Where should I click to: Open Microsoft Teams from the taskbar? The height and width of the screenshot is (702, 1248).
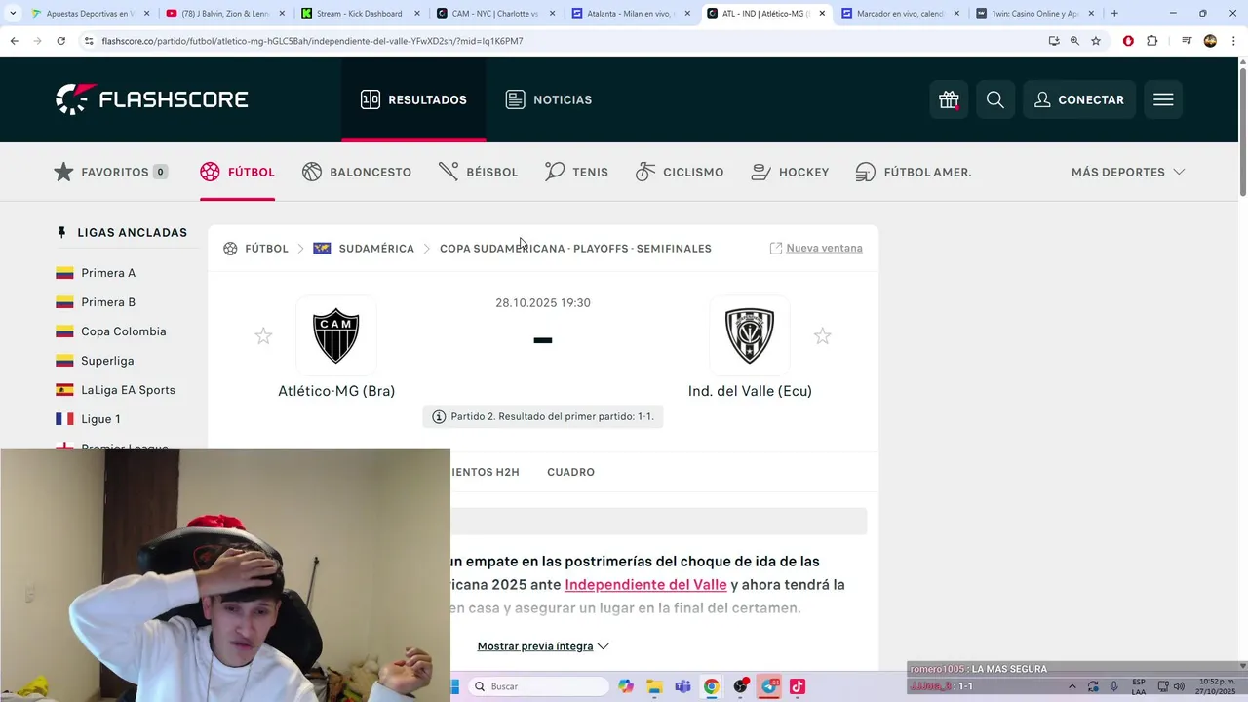coord(682,686)
